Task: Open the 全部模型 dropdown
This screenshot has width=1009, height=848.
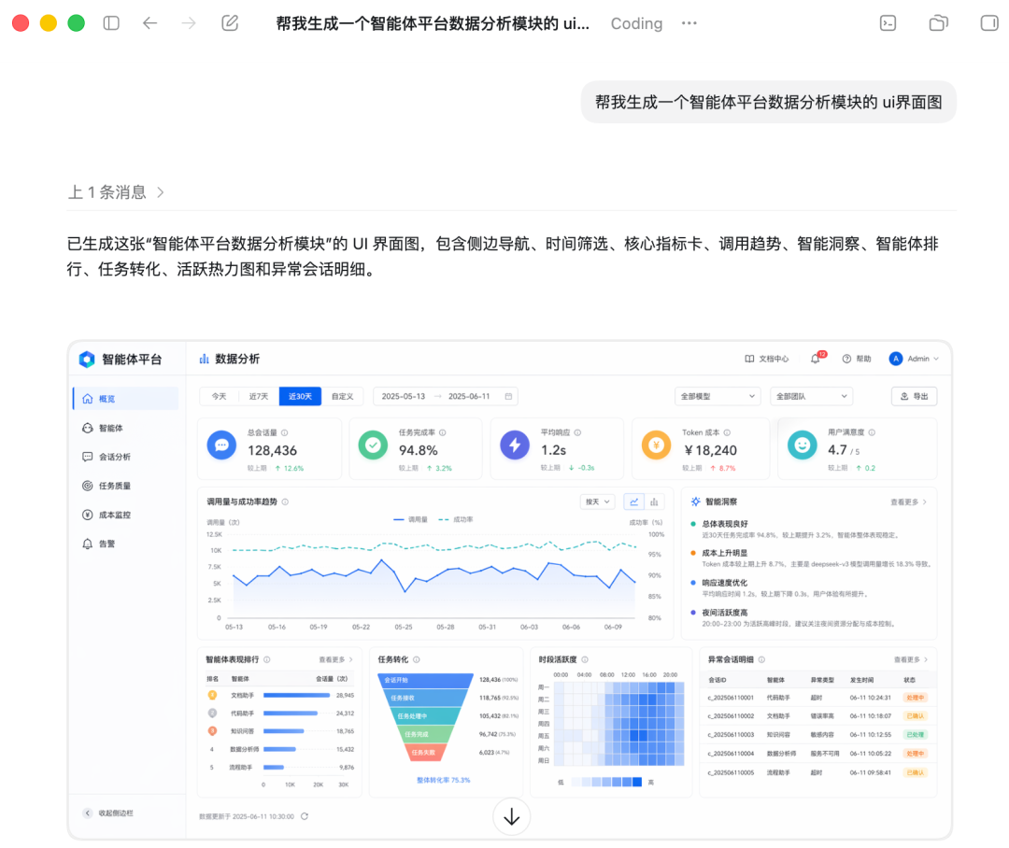Action: (718, 396)
